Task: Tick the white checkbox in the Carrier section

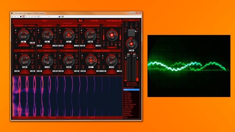Action: click(16, 30)
